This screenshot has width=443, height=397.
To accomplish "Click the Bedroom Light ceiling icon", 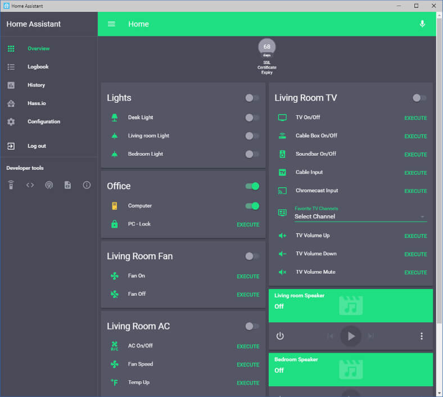I will point(115,154).
